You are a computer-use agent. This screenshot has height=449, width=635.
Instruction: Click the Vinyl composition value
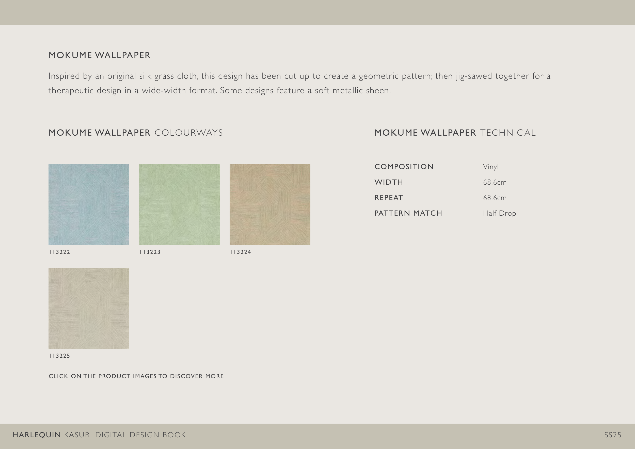coord(491,167)
